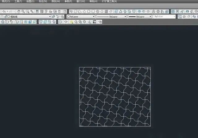Open the 窗口(W) menu

coord(81,1)
